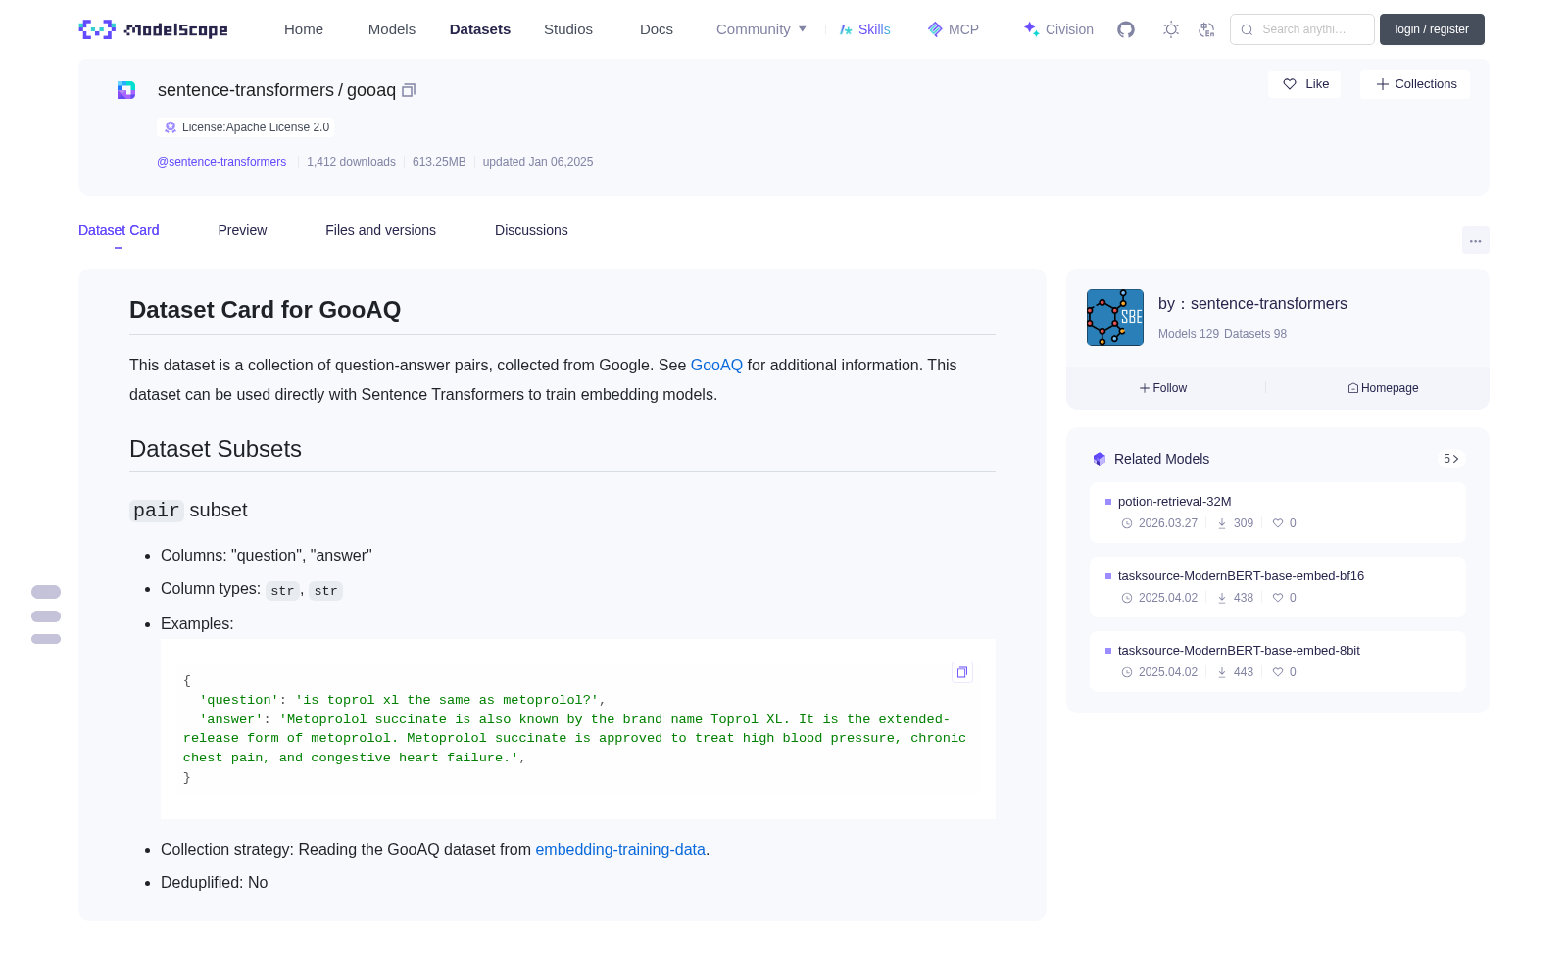
Task: Click the ModelScope logo
Action: pyautogui.click(x=154, y=29)
